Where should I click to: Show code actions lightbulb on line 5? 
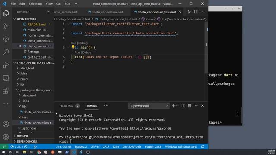73,47
